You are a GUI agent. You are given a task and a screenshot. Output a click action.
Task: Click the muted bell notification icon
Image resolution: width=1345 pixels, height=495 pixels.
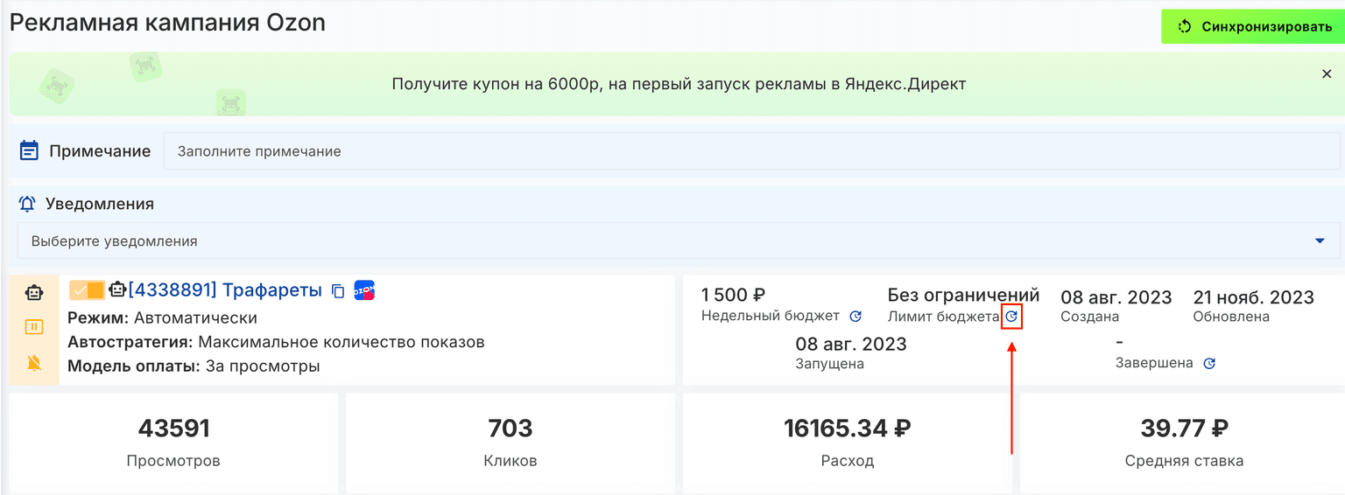34,363
